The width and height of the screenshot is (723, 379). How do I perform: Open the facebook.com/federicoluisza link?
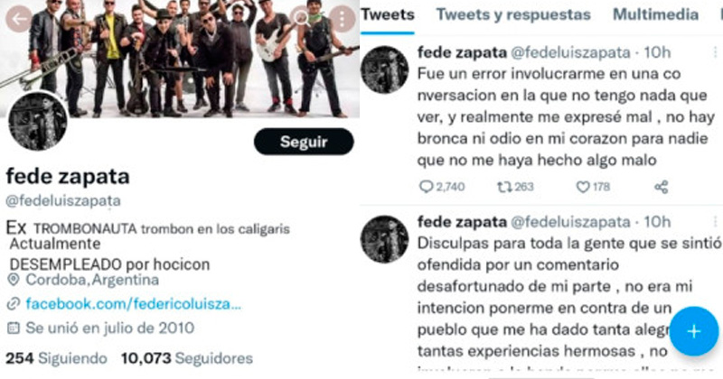[133, 304]
